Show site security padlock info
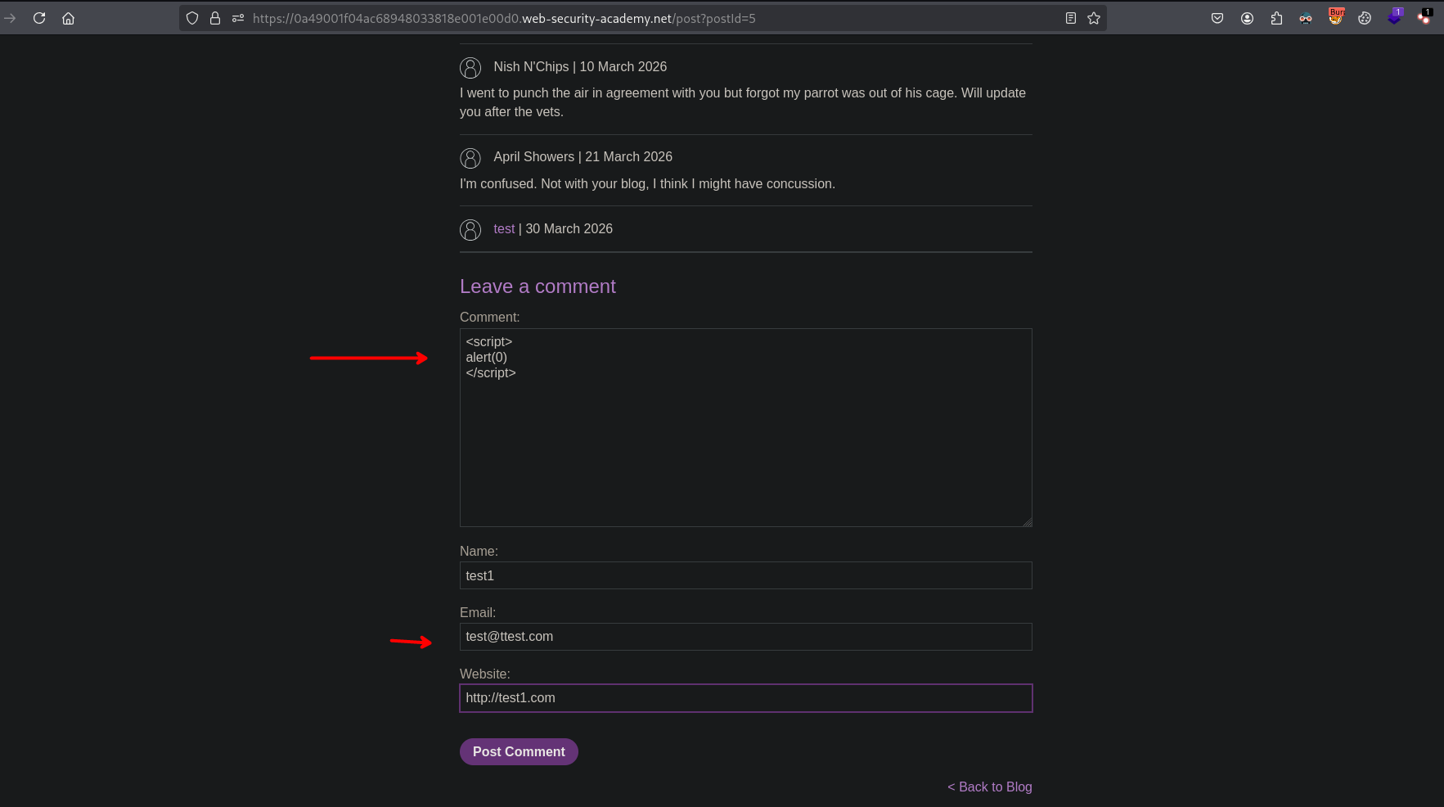 click(x=215, y=18)
